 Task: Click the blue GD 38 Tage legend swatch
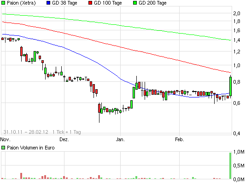pyautogui.click(x=48, y=3)
